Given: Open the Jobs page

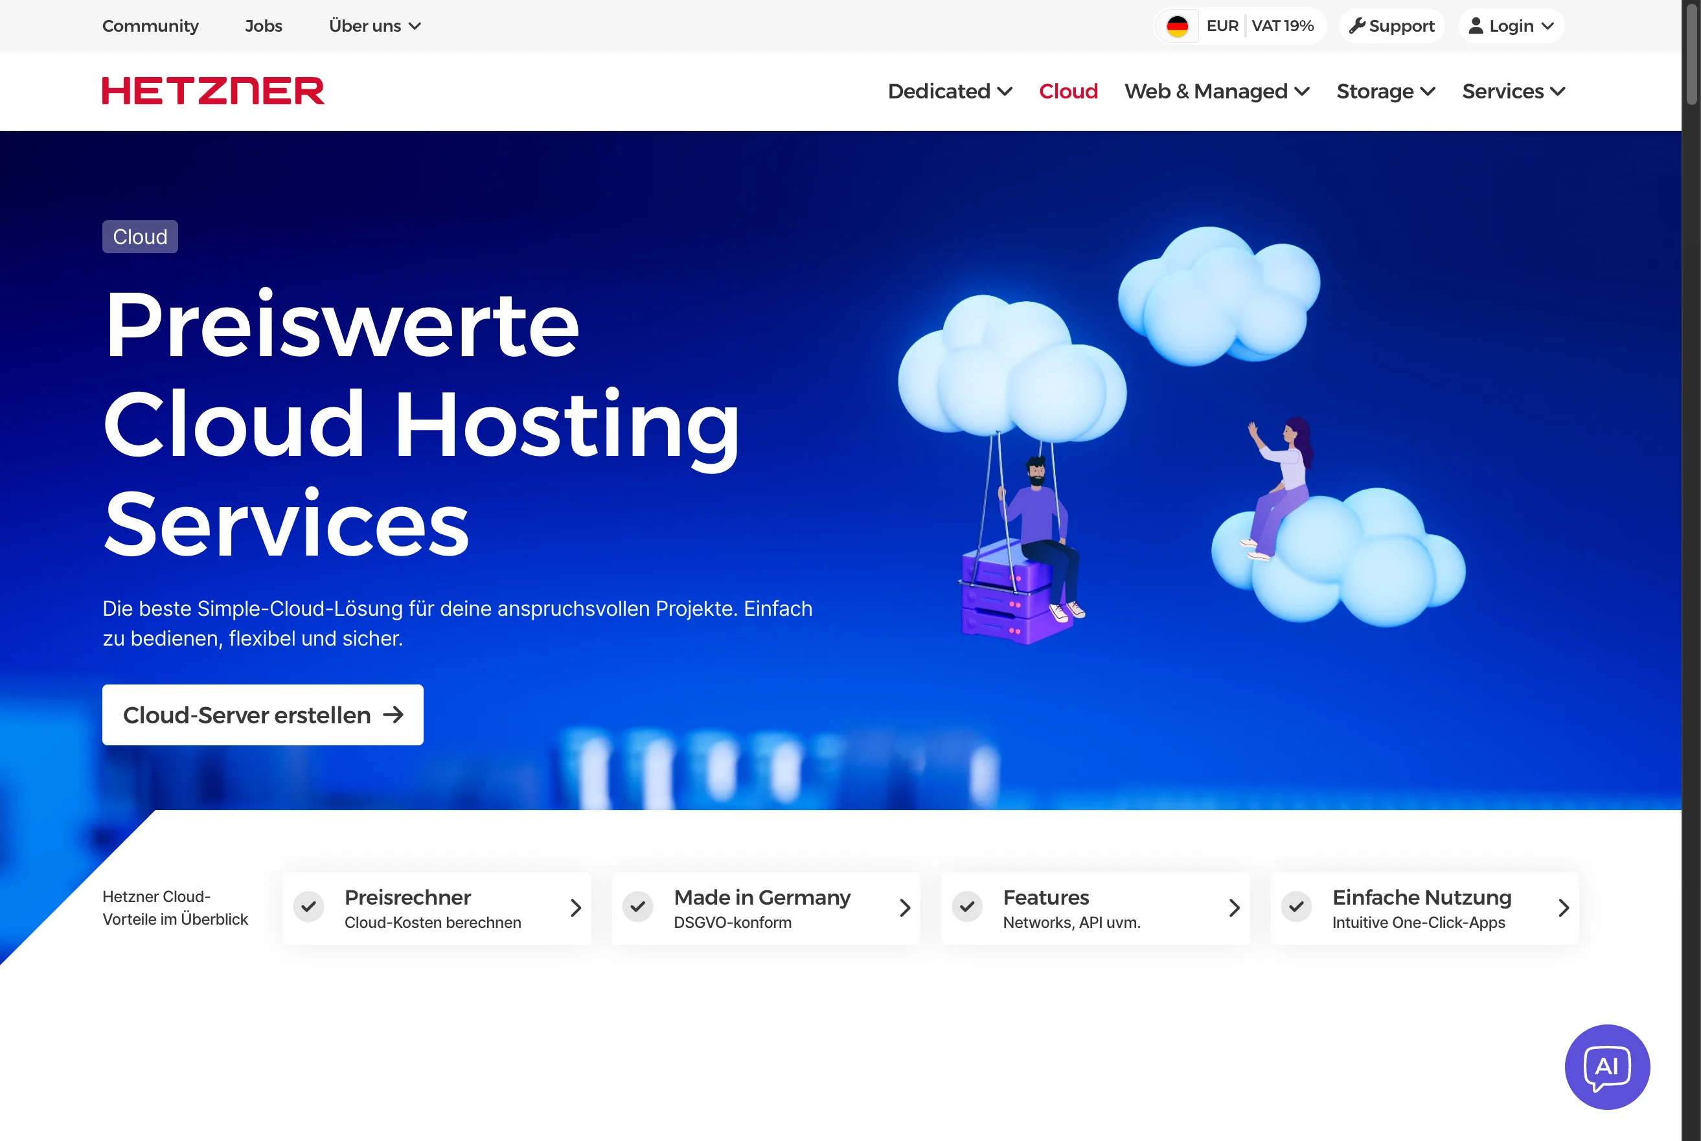Looking at the screenshot, I should click(x=264, y=26).
